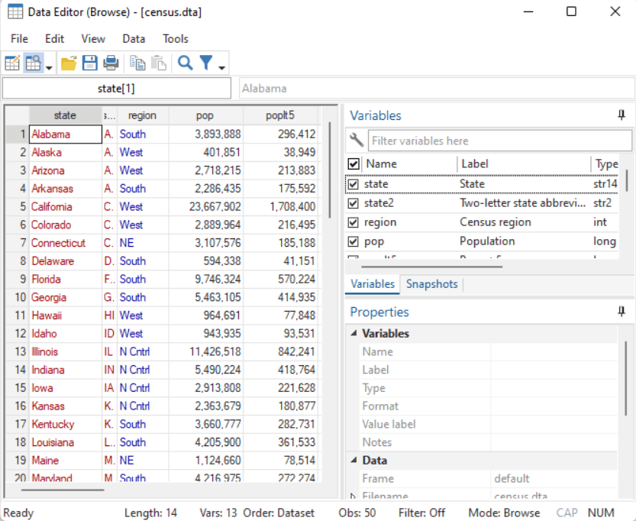This screenshot has height=521, width=636.
Task: Click the Copy icon in the toolbar
Action: point(137,63)
